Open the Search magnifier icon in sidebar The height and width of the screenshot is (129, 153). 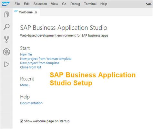tap(6, 27)
